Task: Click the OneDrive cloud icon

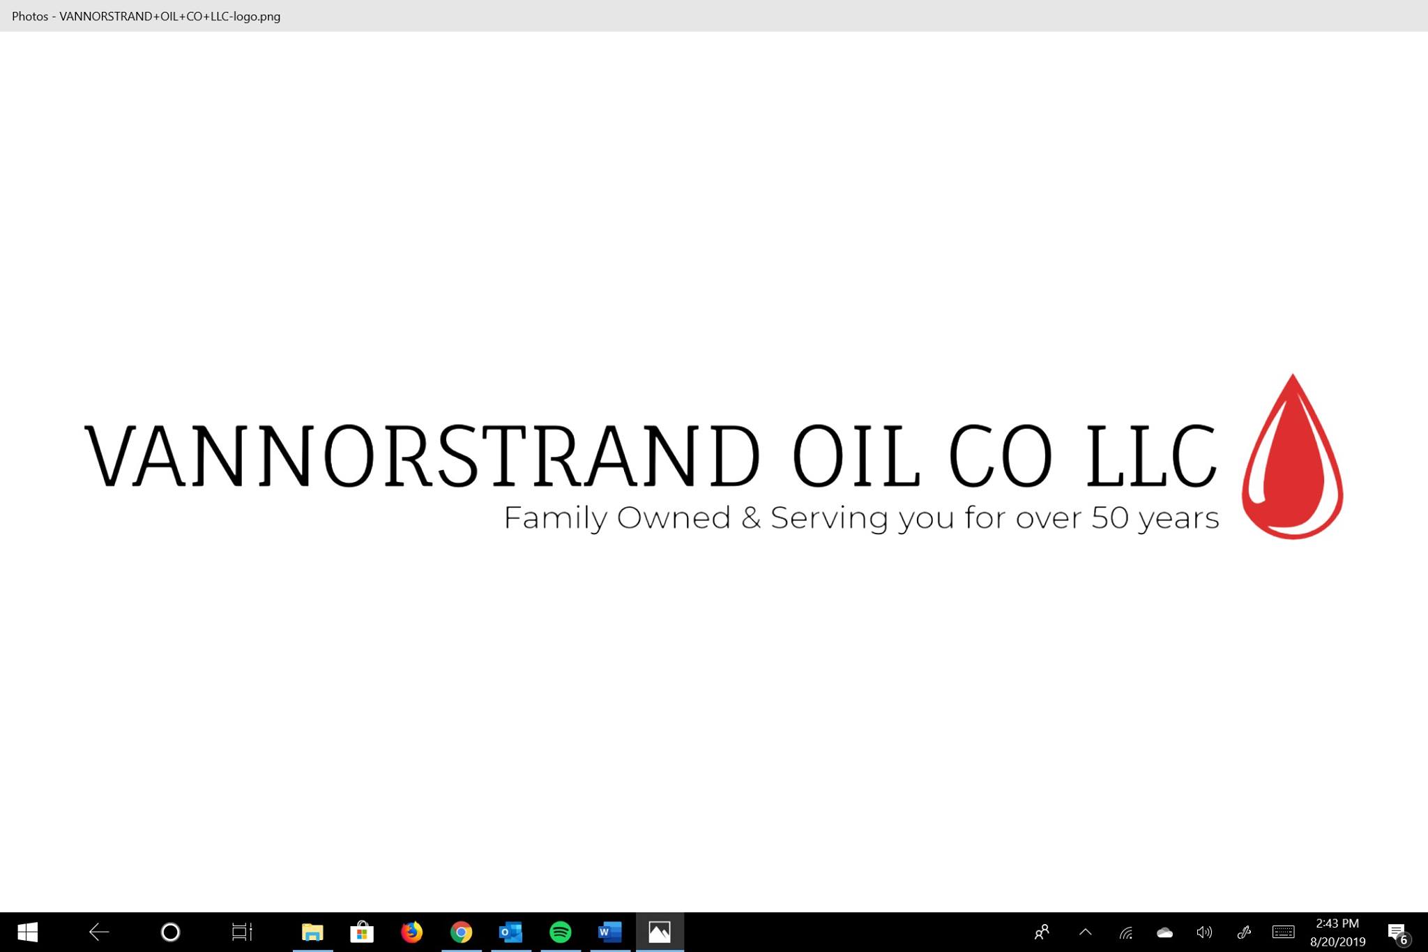Action: pyautogui.click(x=1164, y=932)
